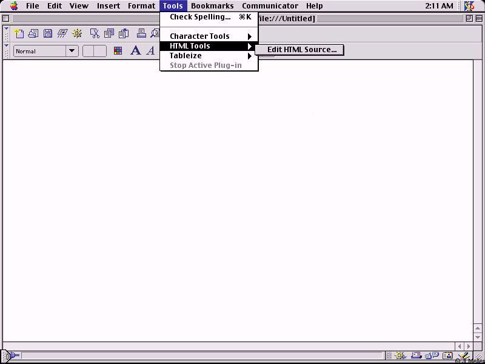485x364 pixels.
Task: Open the Bookmarks menu
Action: pos(212,6)
